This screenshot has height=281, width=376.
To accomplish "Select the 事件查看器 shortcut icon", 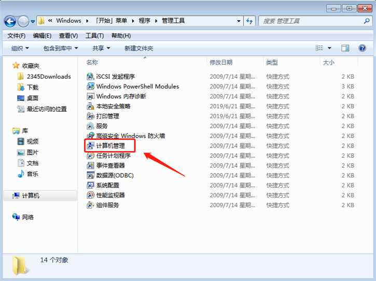I will [x=90, y=166].
